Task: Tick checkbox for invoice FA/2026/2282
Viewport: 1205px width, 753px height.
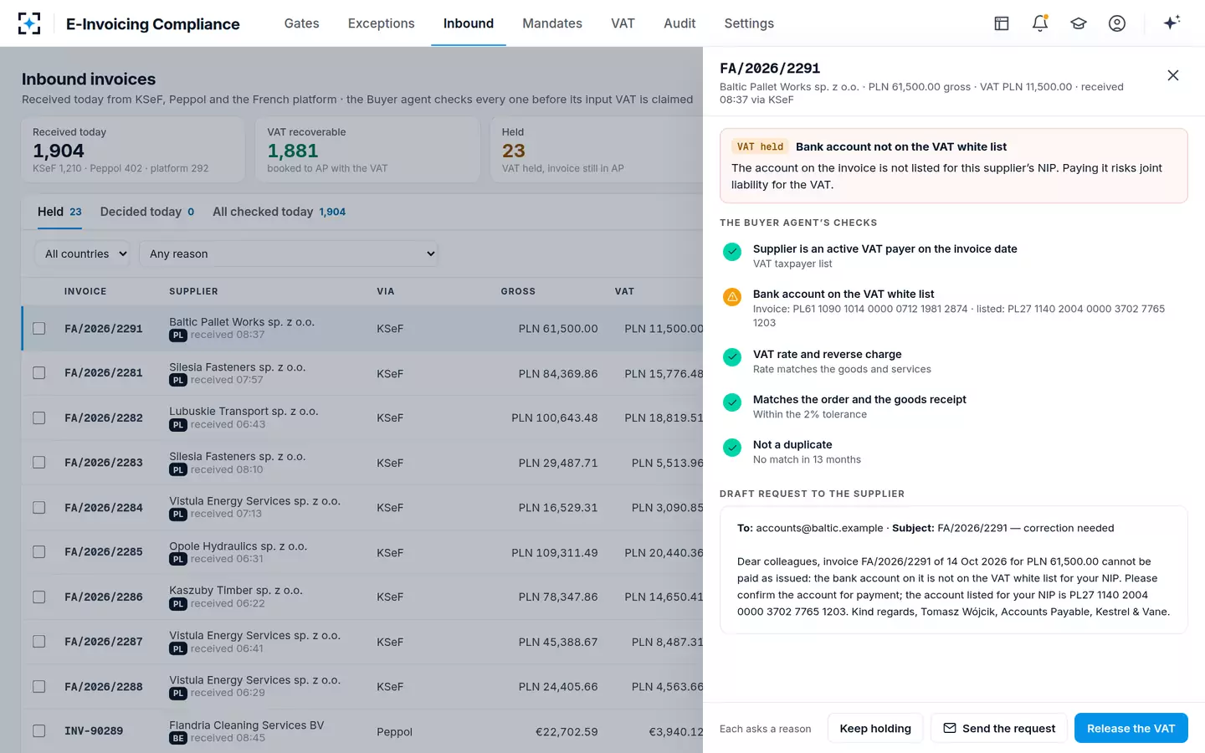Action: 39,417
